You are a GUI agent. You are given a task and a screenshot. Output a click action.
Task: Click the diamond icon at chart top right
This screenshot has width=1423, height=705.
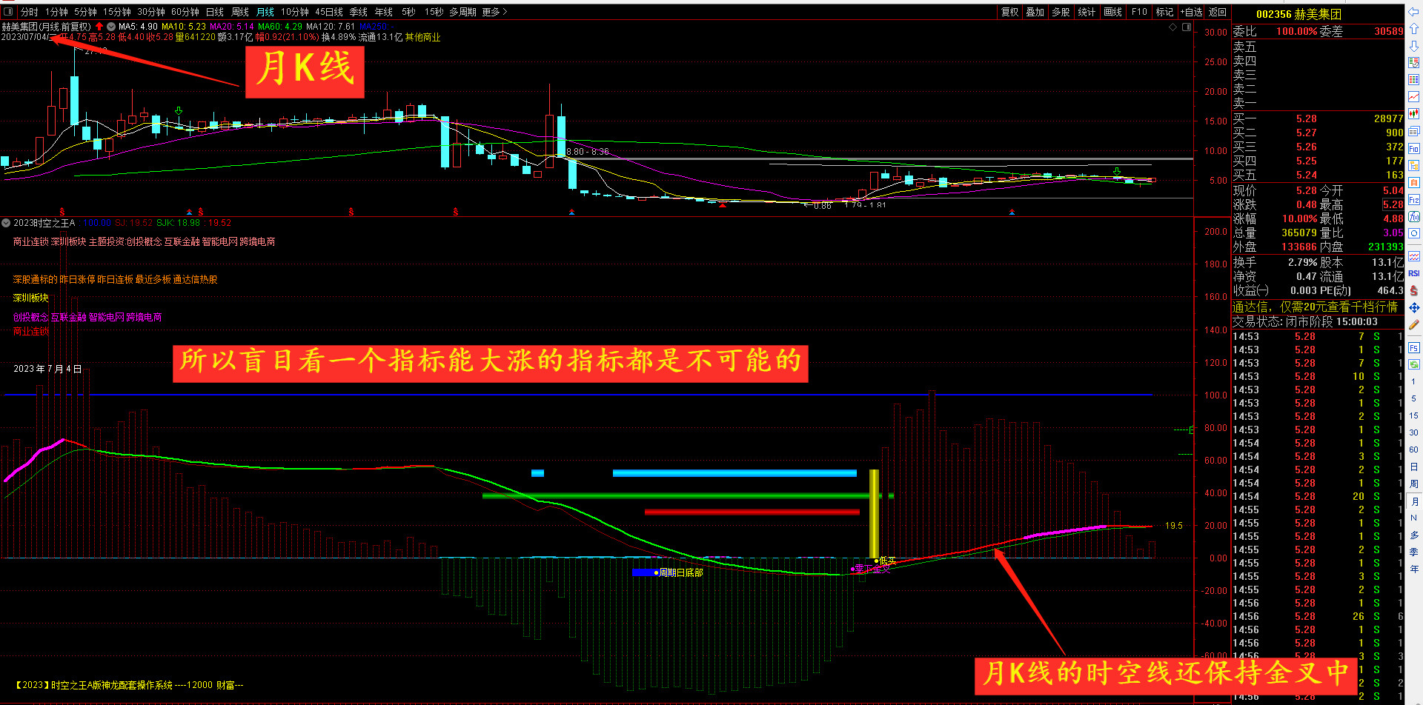[1172, 27]
